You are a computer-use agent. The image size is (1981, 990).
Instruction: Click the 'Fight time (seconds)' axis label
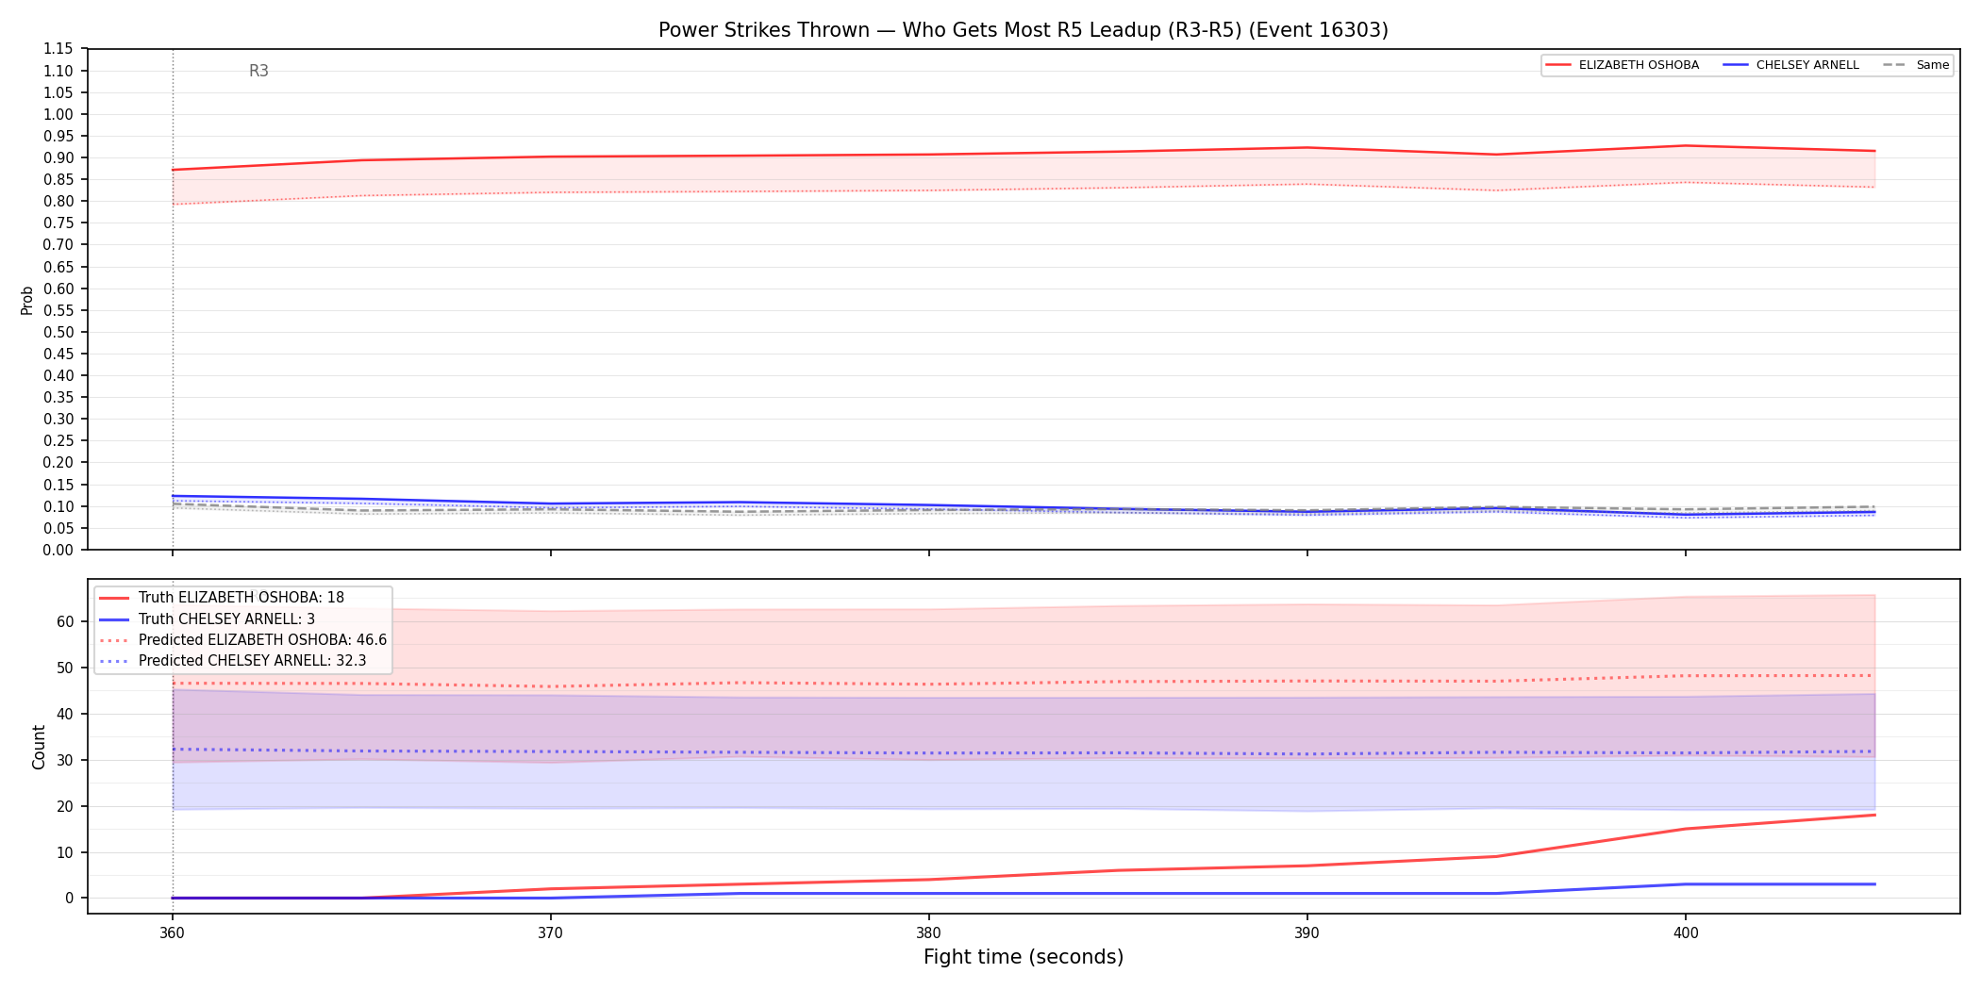(1024, 957)
